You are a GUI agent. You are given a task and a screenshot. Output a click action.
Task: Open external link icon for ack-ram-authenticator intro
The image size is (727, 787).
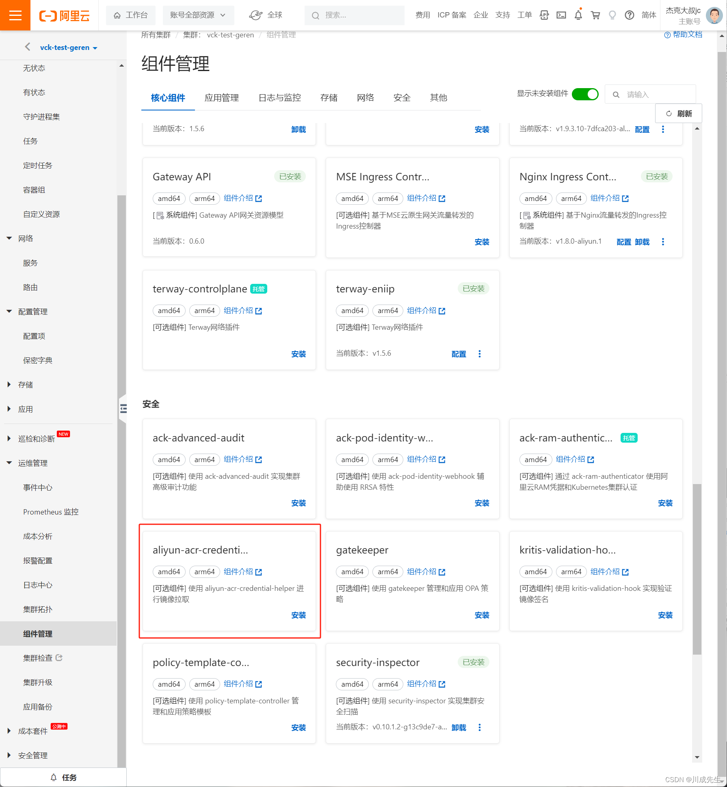tap(591, 460)
